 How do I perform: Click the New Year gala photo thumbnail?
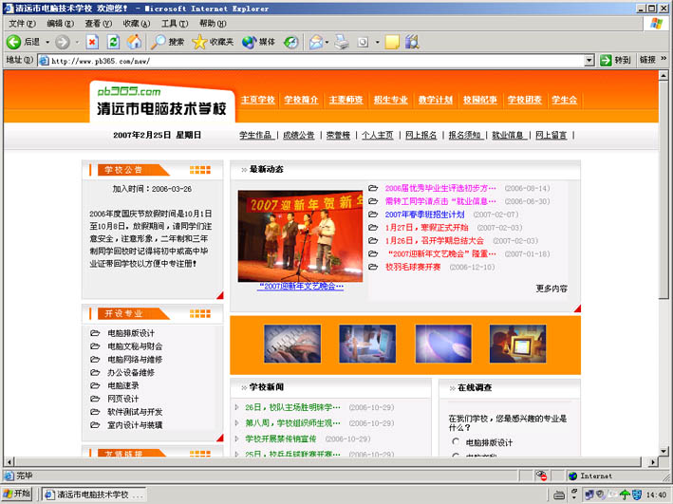point(300,235)
